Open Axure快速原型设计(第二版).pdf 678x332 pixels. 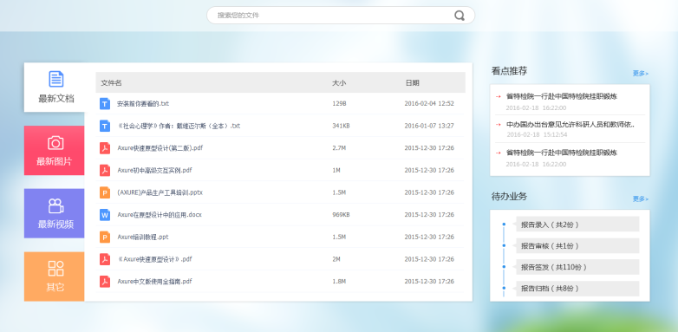coord(160,148)
